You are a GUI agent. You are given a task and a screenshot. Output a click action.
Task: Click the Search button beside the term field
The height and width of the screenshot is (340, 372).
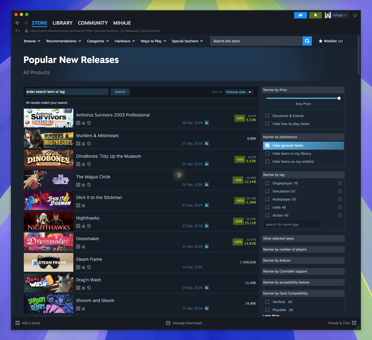[x=120, y=92]
